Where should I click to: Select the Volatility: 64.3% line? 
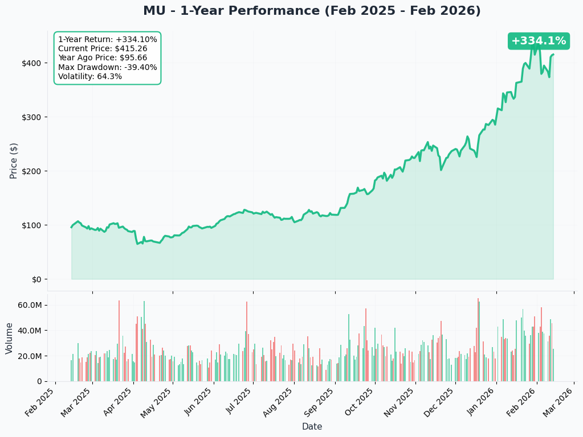click(x=90, y=76)
